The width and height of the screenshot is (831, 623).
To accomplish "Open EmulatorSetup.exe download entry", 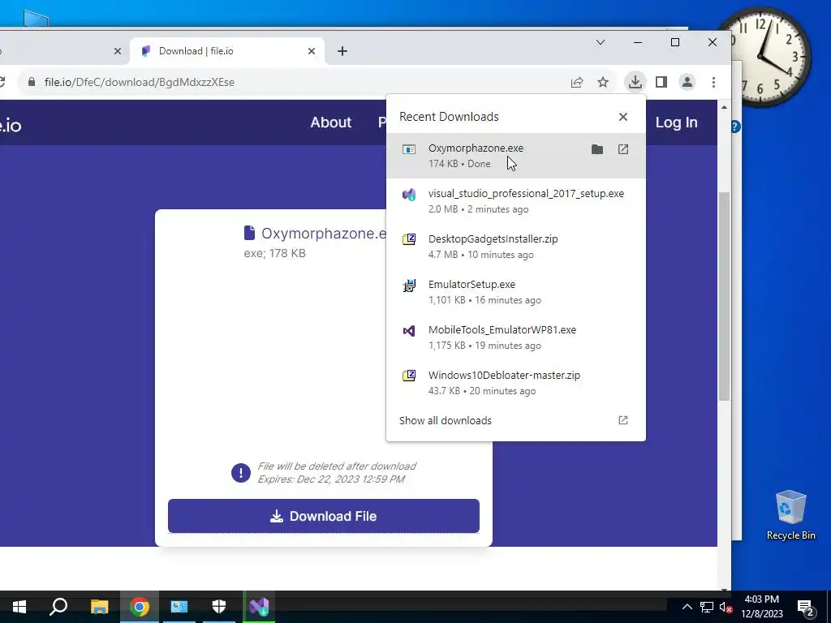I will click(515, 292).
